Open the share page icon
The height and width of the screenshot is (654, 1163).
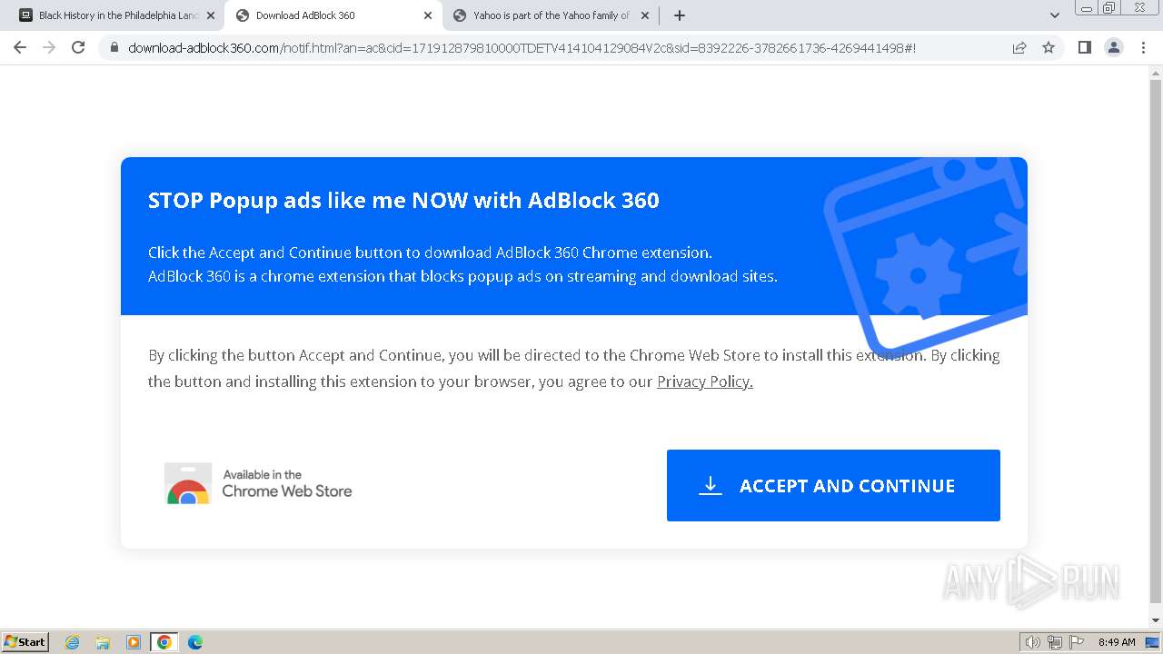[x=1019, y=47]
